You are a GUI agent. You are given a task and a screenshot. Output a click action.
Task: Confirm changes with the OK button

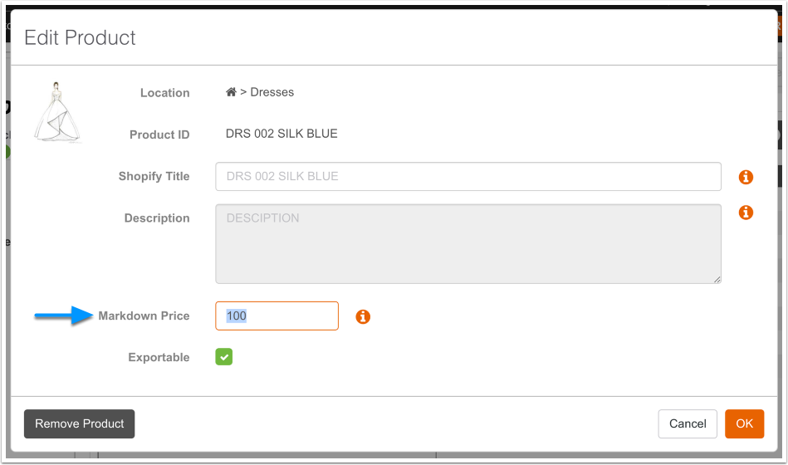(744, 423)
